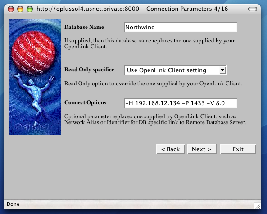The height and width of the screenshot is (214, 267).
Task: Click the Done status bar text
Action: [x=13, y=204]
